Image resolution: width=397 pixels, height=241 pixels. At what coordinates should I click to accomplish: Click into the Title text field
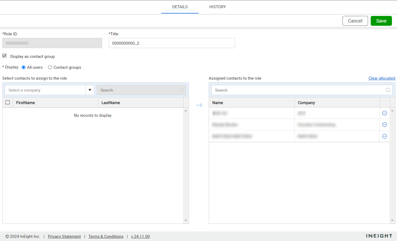pos(172,43)
